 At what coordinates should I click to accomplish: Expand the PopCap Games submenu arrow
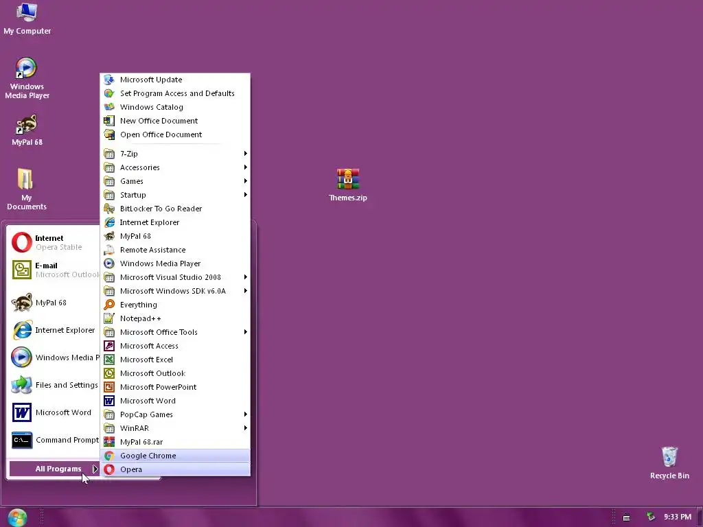(245, 414)
